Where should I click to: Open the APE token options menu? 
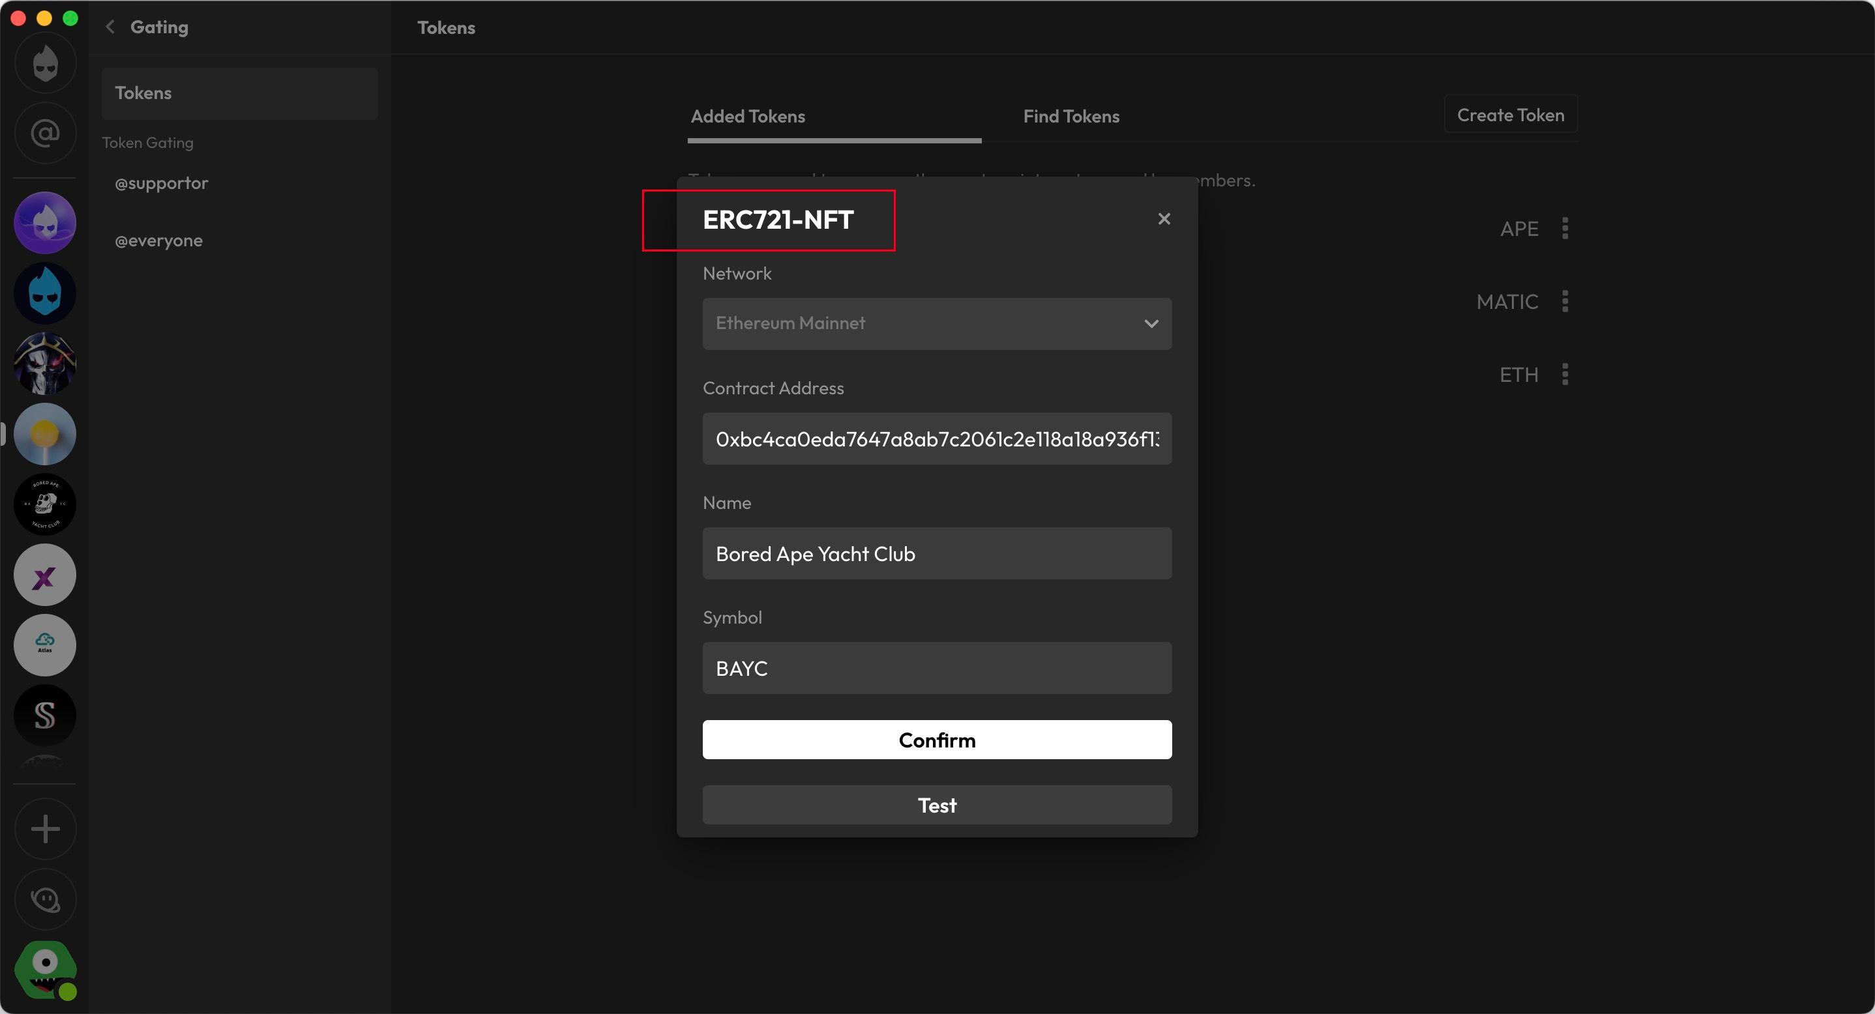tap(1565, 228)
